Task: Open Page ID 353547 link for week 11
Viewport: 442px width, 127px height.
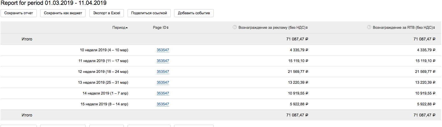Action: click(x=163, y=61)
